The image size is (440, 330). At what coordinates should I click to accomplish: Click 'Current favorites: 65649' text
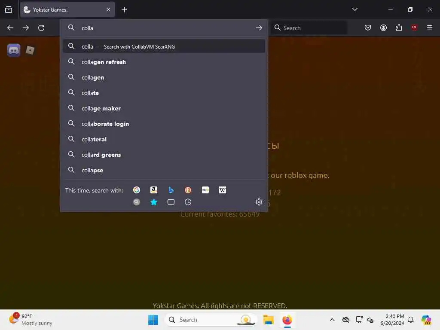coord(220,214)
